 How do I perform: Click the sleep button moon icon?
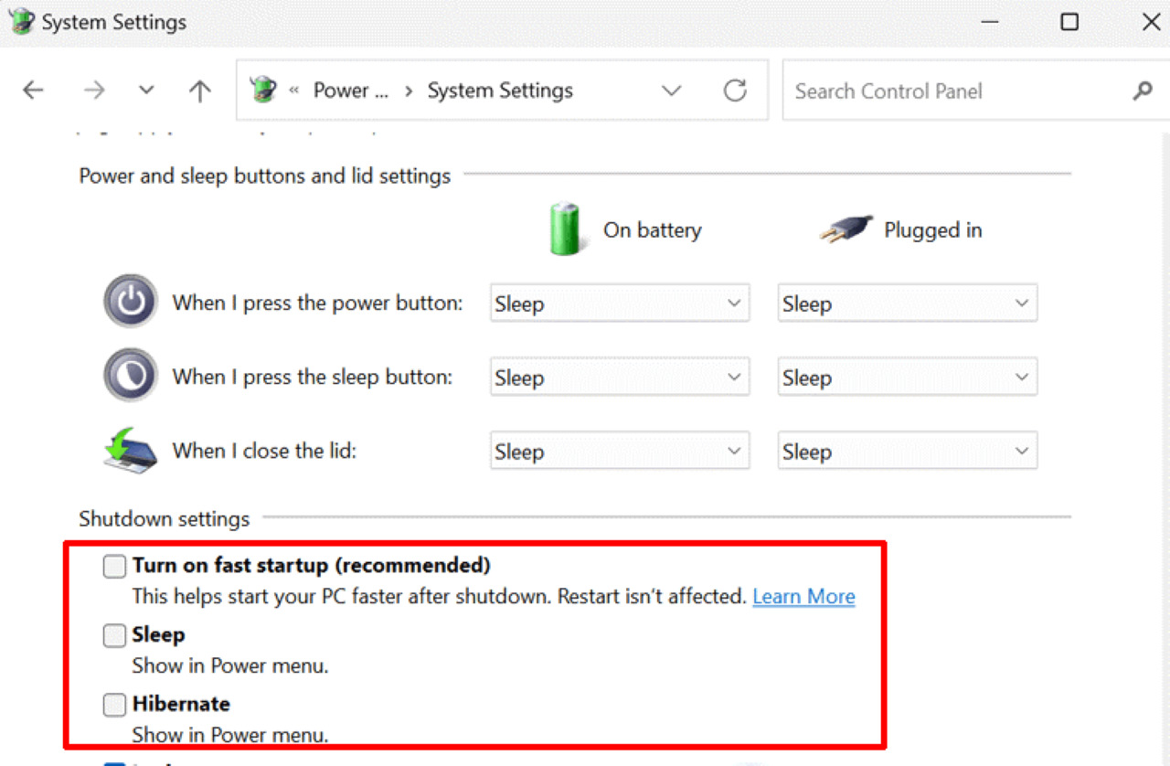pyautogui.click(x=131, y=375)
